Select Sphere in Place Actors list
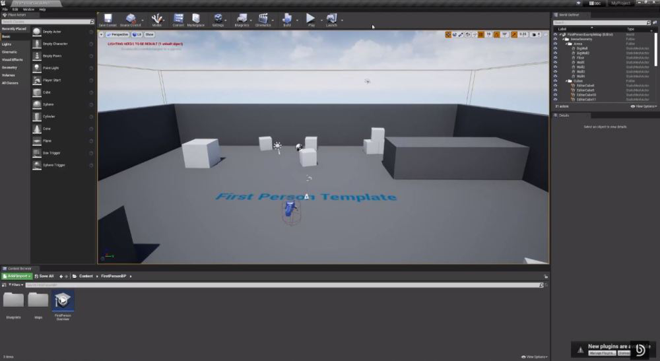 click(63, 104)
